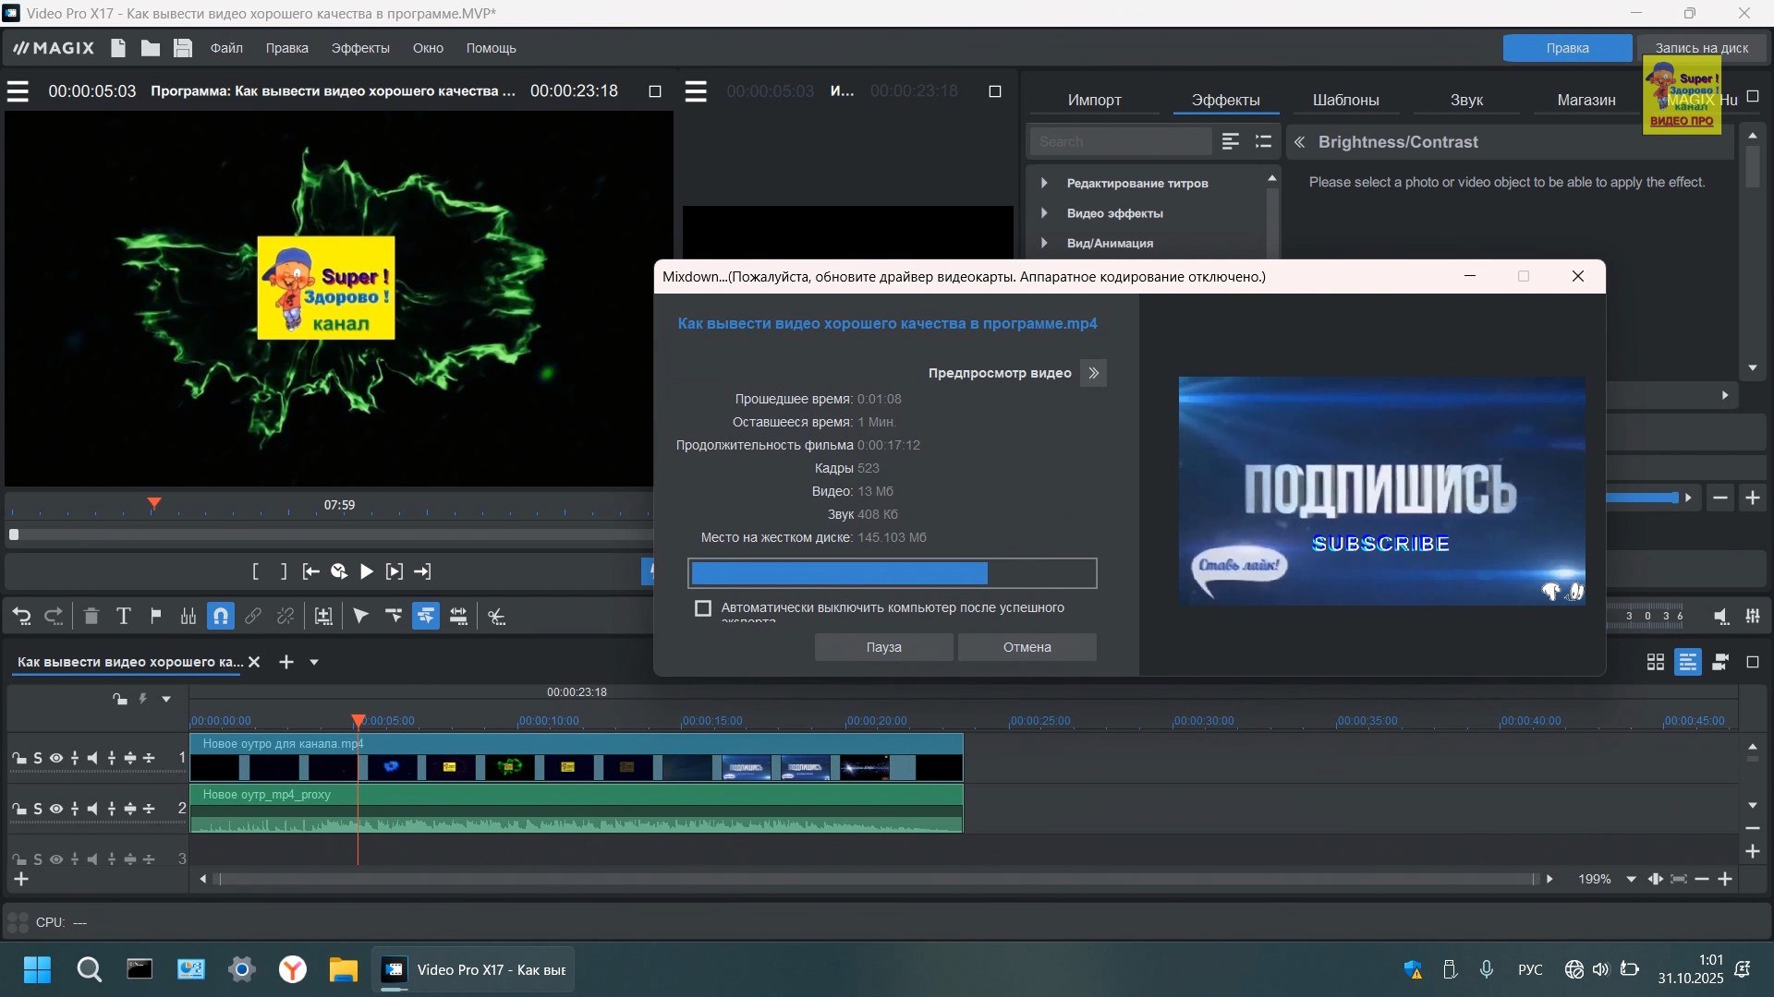
Task: Open the Эффекты menu
Action: (x=360, y=48)
